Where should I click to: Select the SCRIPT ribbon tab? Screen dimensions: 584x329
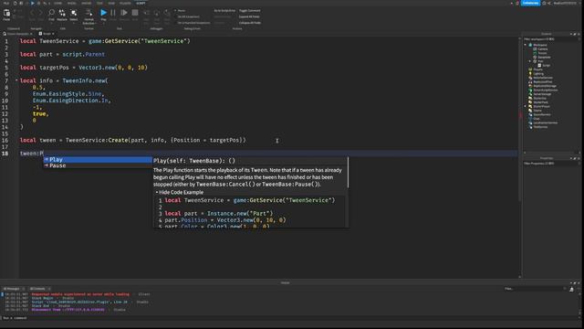click(141, 3)
